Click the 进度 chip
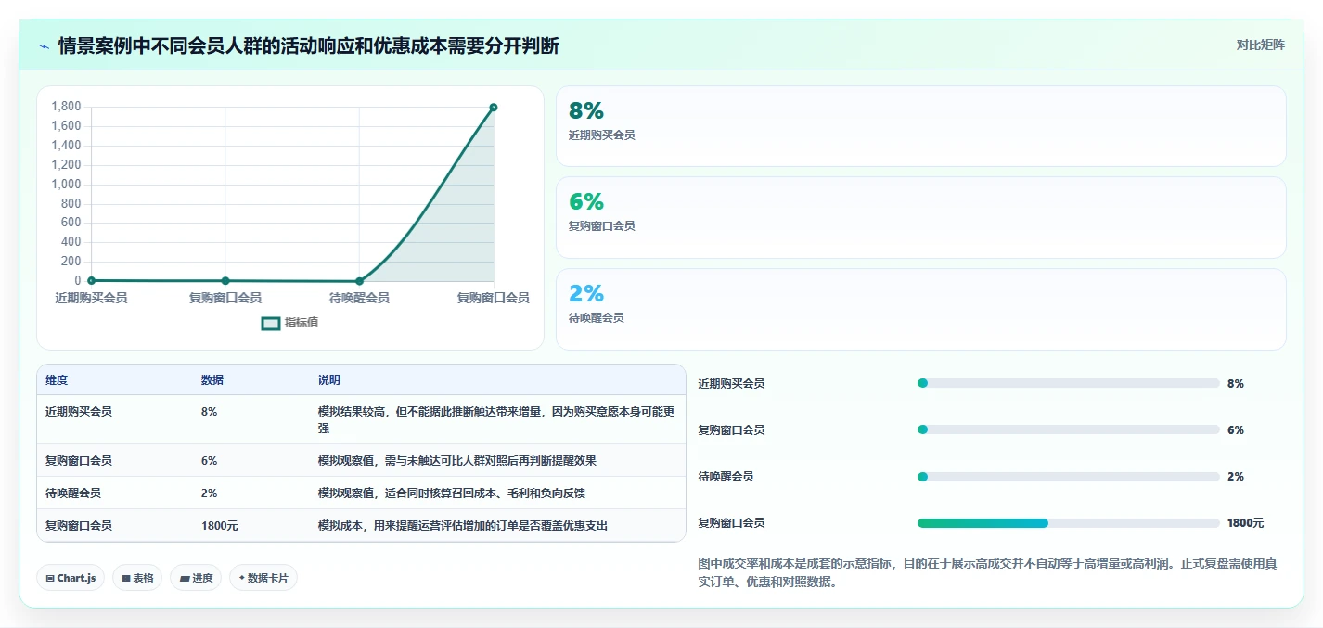This screenshot has width=1323, height=628. coord(196,578)
